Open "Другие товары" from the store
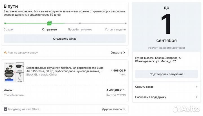Screen dimensions: 203x116 114,109
